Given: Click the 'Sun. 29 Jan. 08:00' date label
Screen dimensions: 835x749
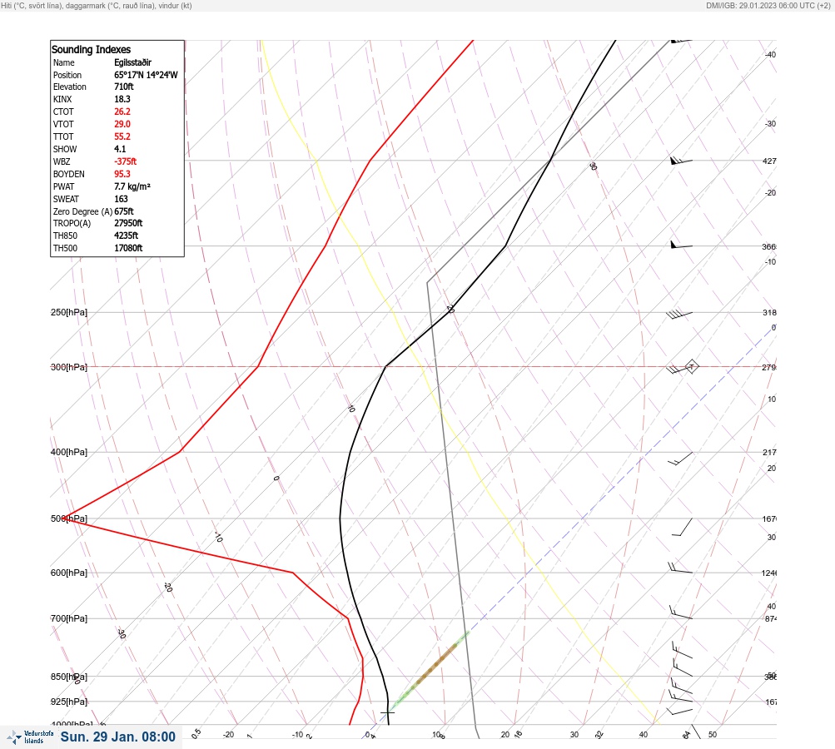Looking at the screenshot, I should pos(117,737).
